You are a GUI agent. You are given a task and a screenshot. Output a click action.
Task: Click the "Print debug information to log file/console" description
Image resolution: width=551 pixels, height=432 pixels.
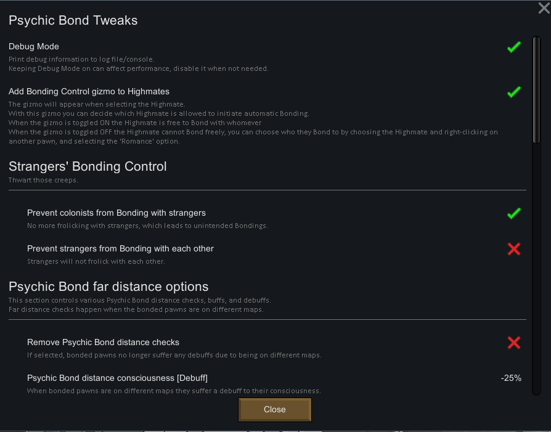pos(81,59)
